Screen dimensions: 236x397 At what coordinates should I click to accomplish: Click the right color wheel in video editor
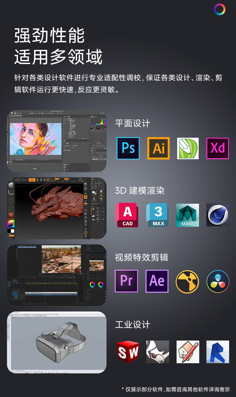[x=101, y=284]
